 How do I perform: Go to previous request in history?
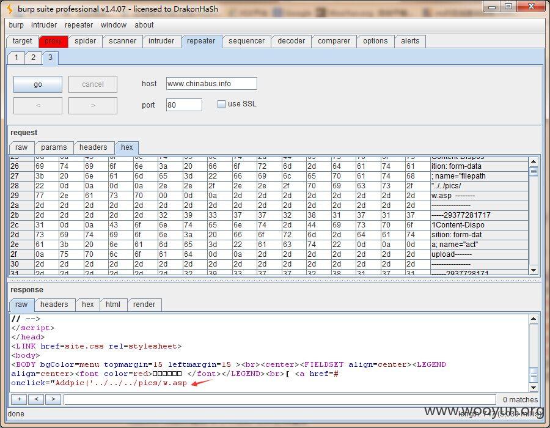[38, 106]
